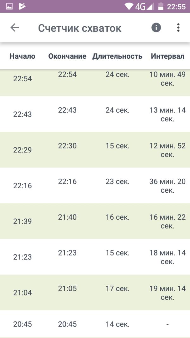This screenshot has width=190, height=338.
Task: Select the Интервал column header
Action: click(168, 56)
